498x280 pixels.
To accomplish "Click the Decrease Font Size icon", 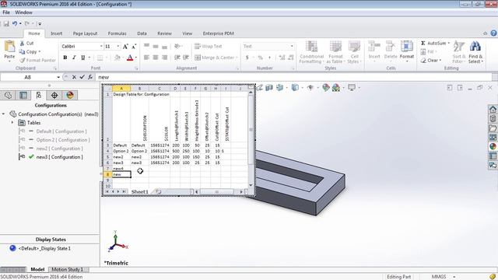I will 134,47.
